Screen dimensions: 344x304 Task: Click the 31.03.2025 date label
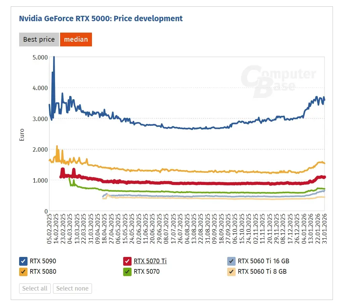click(91, 229)
